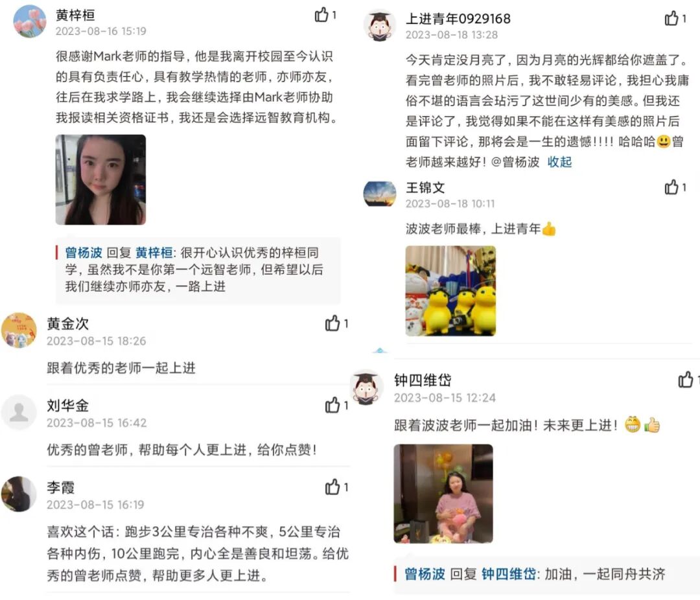Like 黄金次's comment with thumbs-up
This screenshot has width=700, height=600.
(332, 323)
